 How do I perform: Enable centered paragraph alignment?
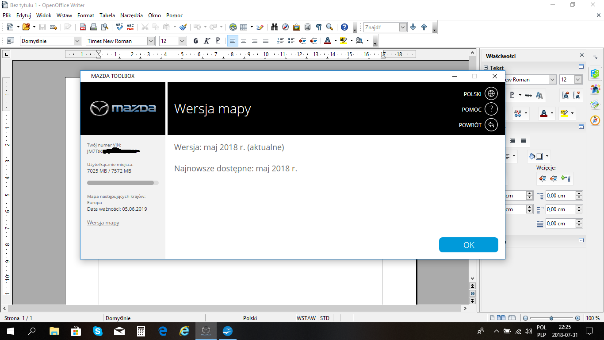click(244, 41)
